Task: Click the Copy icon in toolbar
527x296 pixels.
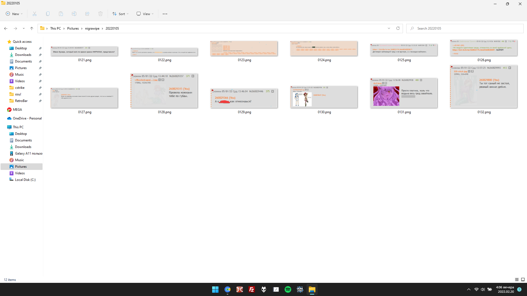Action: click(48, 14)
